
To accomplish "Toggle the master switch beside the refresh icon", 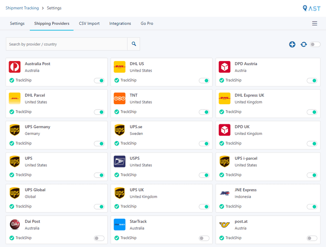I will [315, 44].
